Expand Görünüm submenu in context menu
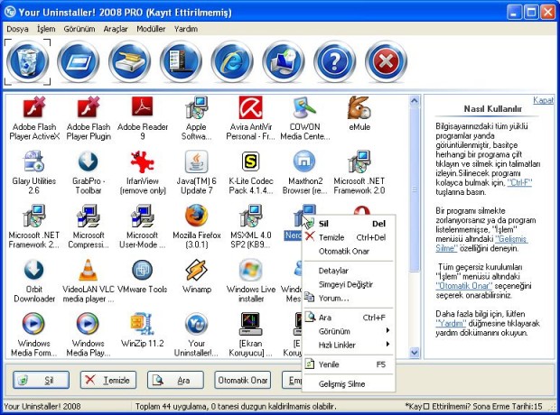 pyautogui.click(x=349, y=331)
